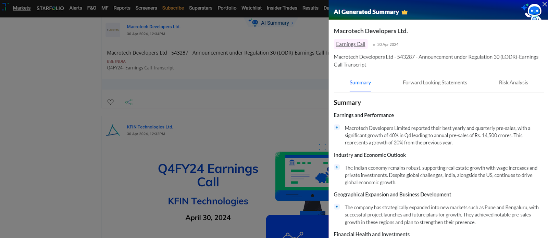The height and width of the screenshot is (238, 548).
Task: Select the Summary tab in AI panel
Action: 360,82
